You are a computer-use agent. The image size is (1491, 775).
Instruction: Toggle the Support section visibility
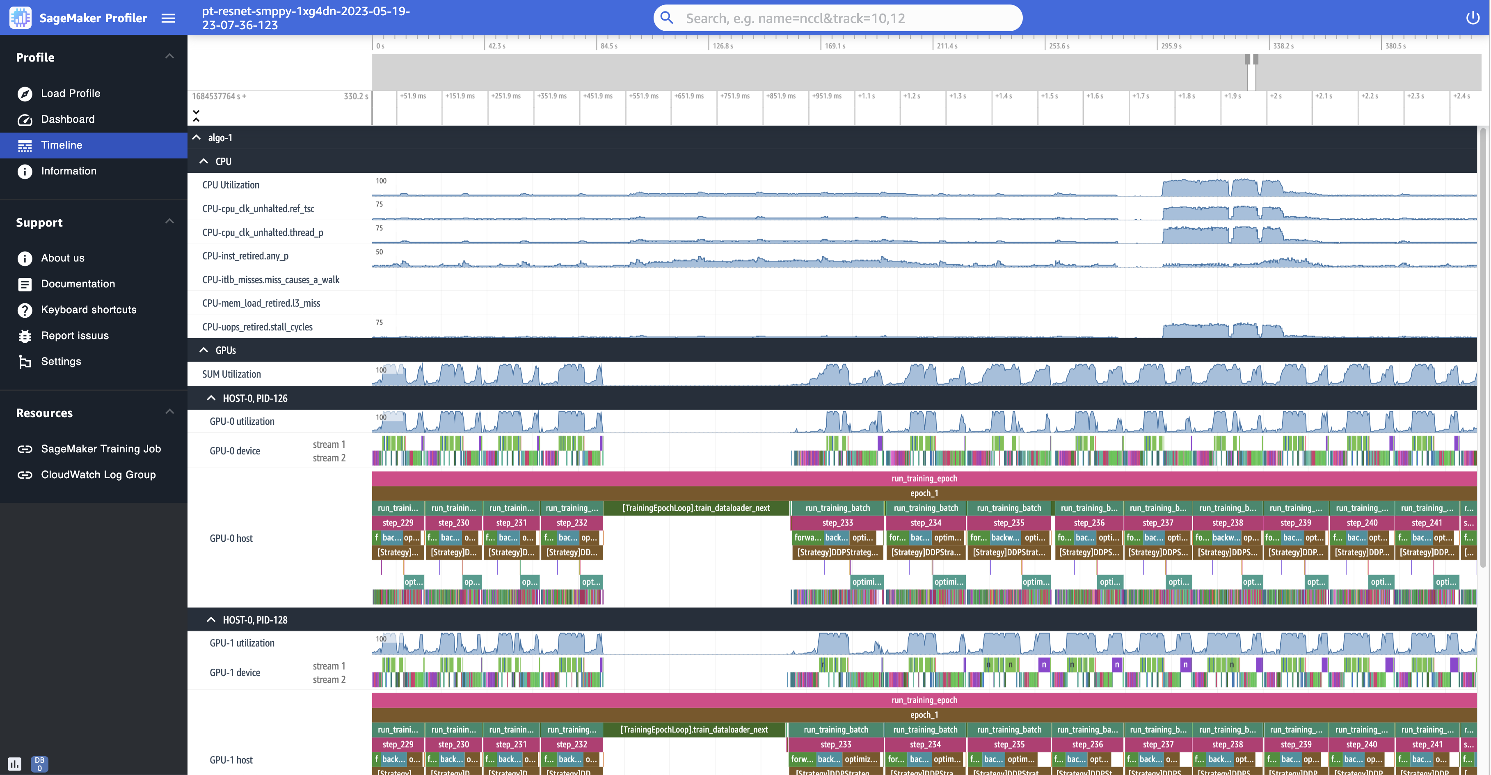coord(169,221)
